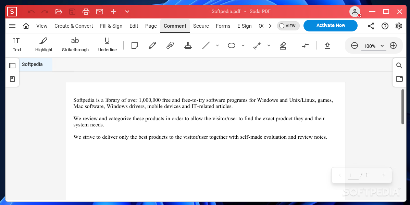Toggle the left side panel icon
The height and width of the screenshot is (205, 410).
click(x=12, y=66)
